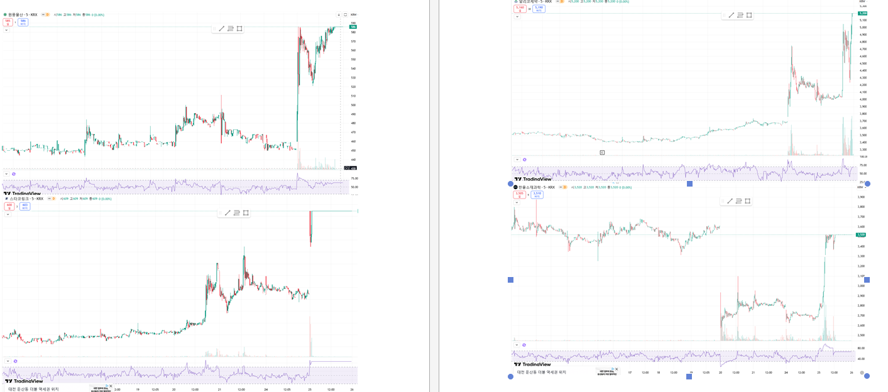Click the 원풍물산 · 5 · KRX symbol title
This screenshot has width=888, height=392.
(x=23, y=14)
